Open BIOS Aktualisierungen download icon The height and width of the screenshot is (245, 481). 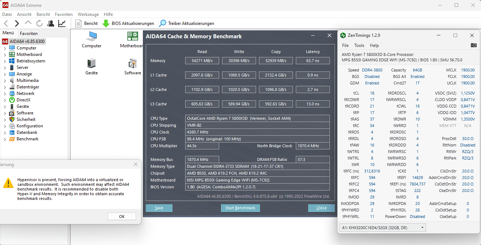[x=106, y=23]
